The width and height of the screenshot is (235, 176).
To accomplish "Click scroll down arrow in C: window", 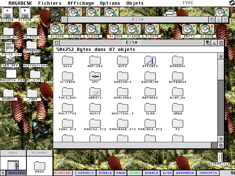I will pos(221,139).
